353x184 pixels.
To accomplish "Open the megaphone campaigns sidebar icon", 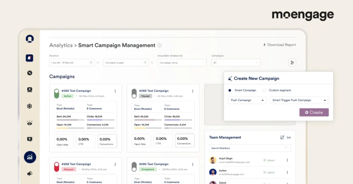I will 30,173.
